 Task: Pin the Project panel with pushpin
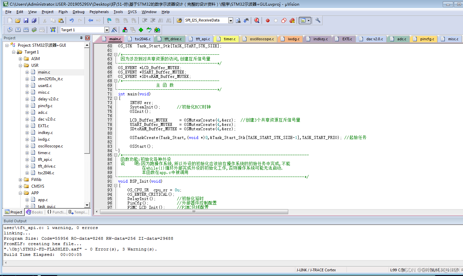point(81,38)
